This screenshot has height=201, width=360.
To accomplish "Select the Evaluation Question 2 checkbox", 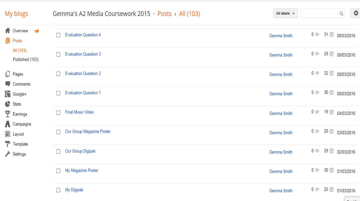I will tap(58, 74).
